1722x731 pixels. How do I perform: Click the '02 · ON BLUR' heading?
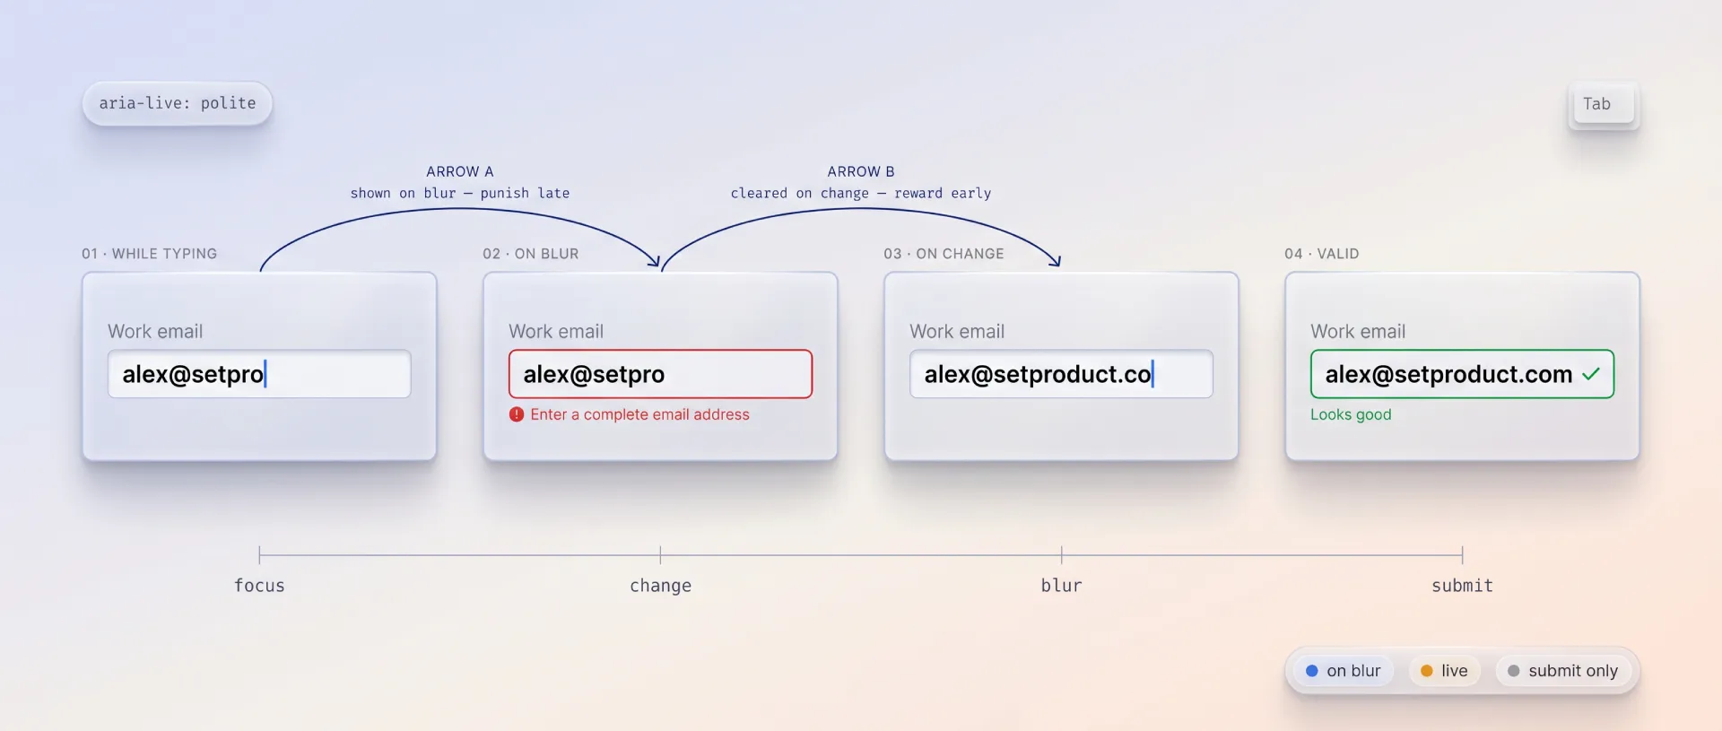tap(530, 254)
